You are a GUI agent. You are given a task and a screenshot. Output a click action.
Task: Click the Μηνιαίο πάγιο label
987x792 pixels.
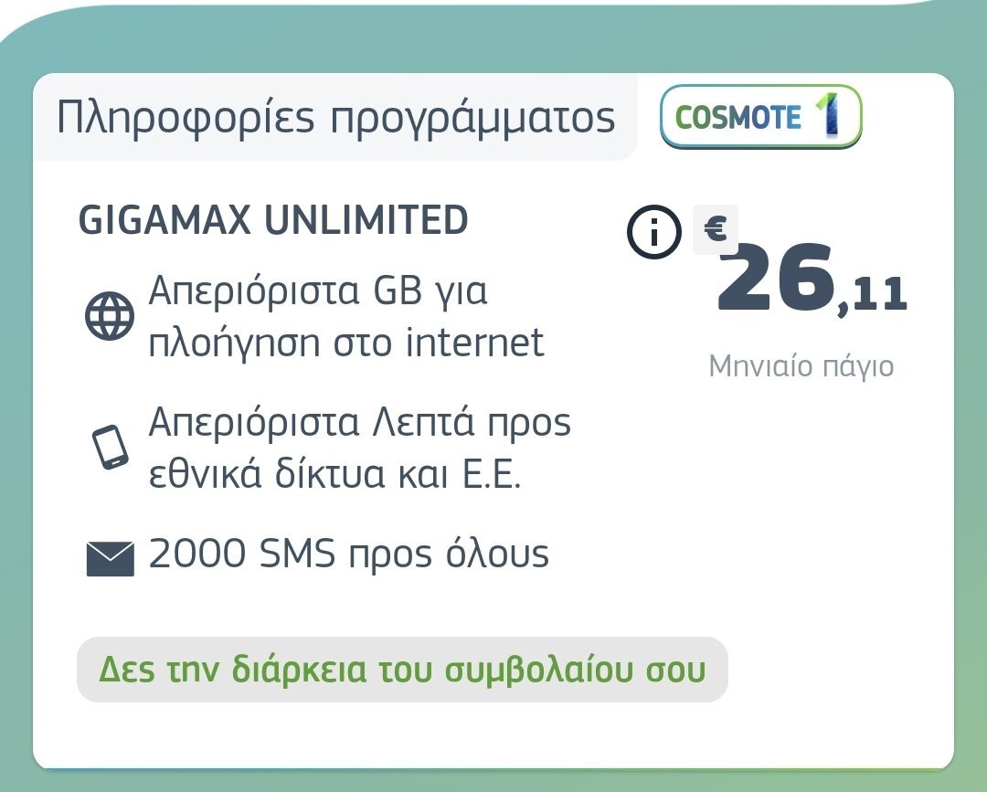pyautogui.click(x=801, y=366)
